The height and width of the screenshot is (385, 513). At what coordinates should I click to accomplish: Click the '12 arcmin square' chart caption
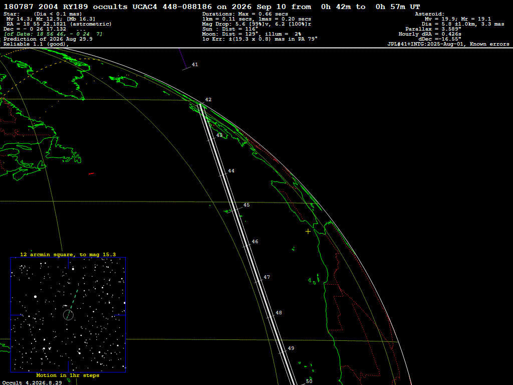point(68,254)
